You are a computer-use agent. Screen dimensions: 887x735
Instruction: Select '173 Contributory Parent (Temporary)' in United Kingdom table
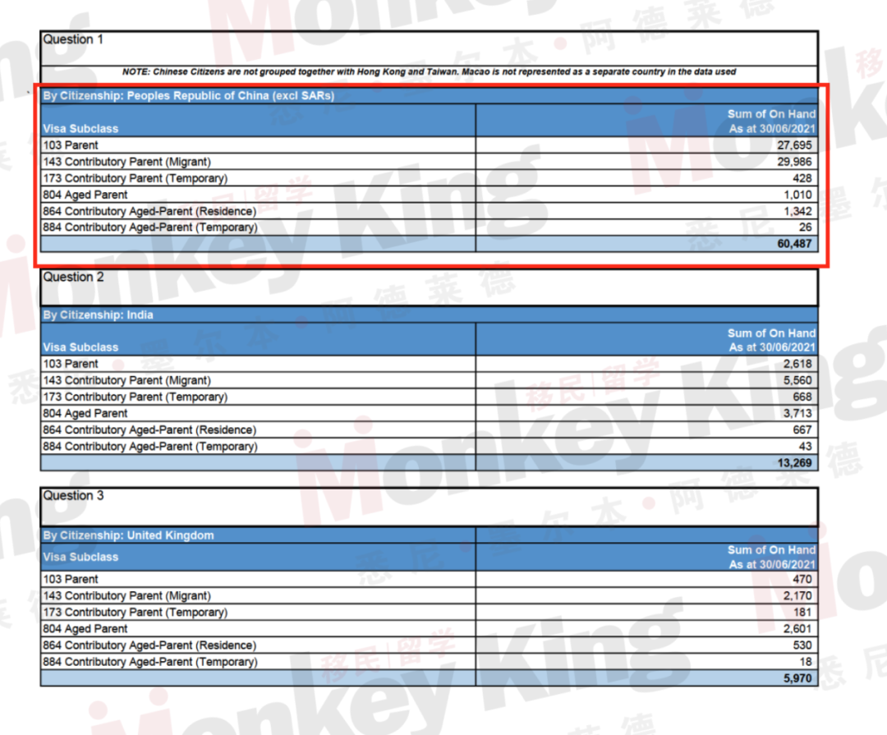tap(136, 612)
